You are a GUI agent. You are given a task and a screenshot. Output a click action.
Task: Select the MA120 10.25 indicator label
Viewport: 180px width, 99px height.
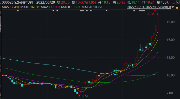tap(92, 7)
